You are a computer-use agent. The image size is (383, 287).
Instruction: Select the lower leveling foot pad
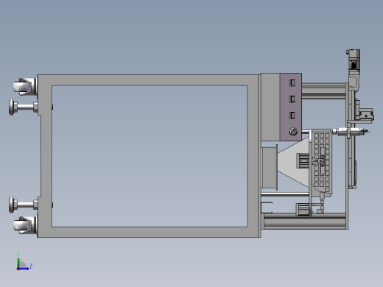[x=11, y=205]
